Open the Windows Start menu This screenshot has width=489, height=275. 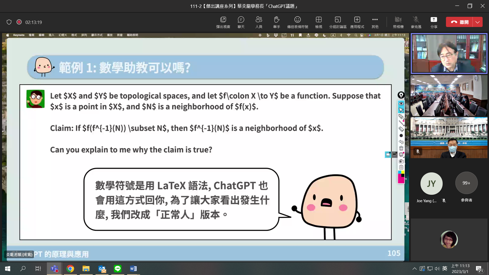8,268
